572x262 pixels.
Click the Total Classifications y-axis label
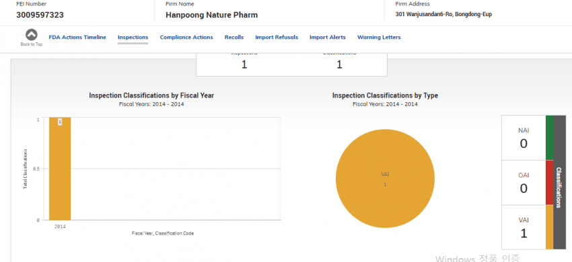25,169
